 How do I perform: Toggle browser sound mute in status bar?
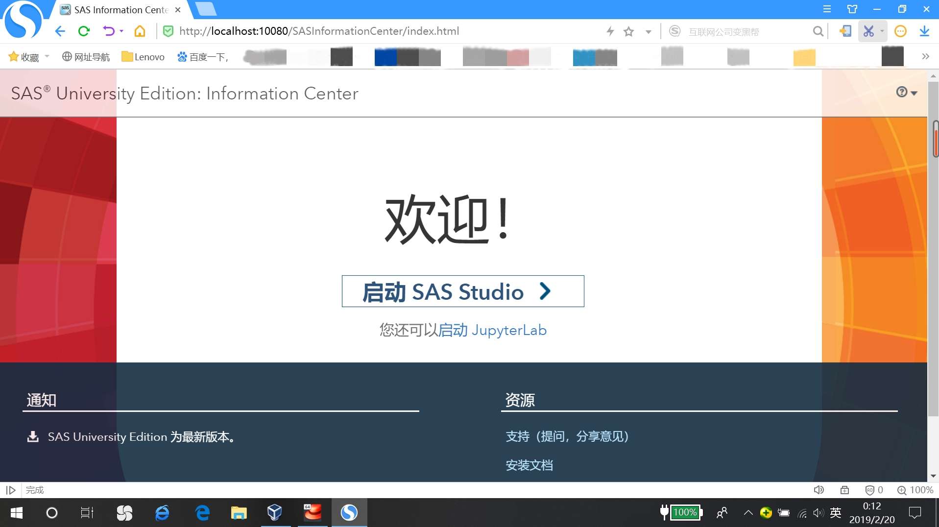819,490
